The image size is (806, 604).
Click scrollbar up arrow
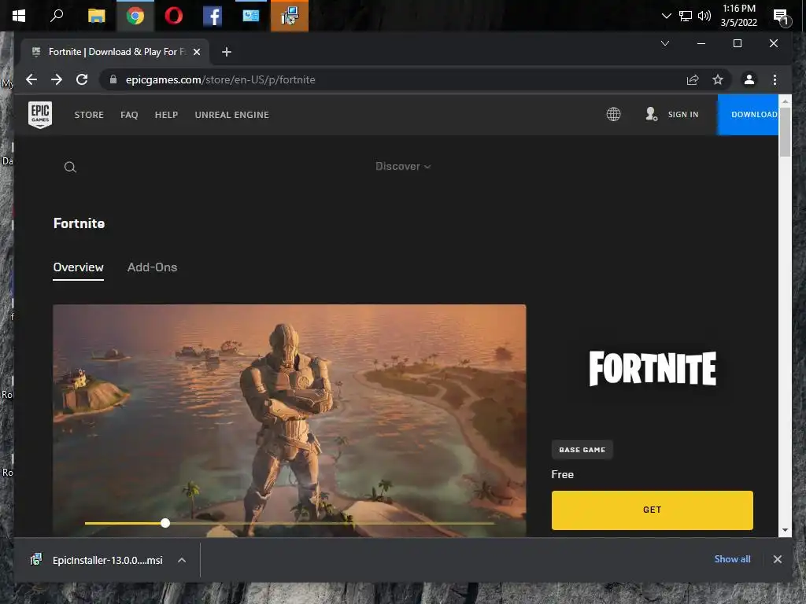(x=785, y=101)
